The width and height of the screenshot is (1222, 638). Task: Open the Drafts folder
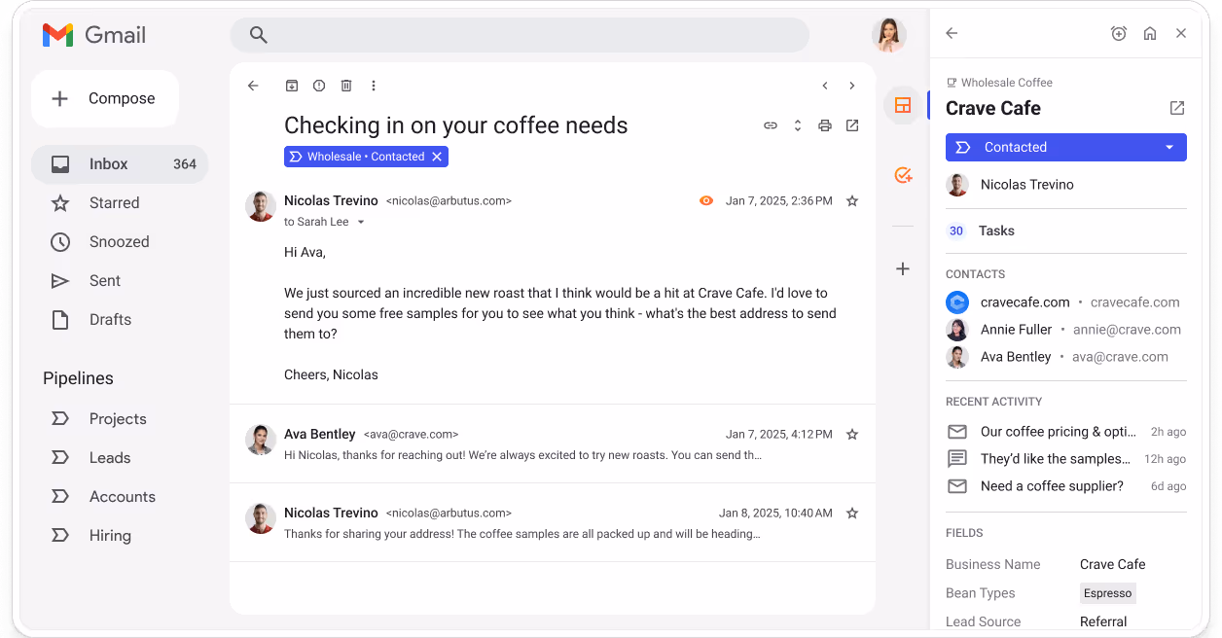point(110,320)
